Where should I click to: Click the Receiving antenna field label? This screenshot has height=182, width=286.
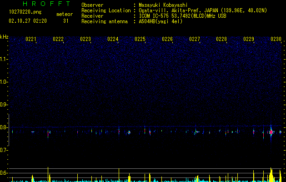pyautogui.click(x=105, y=21)
